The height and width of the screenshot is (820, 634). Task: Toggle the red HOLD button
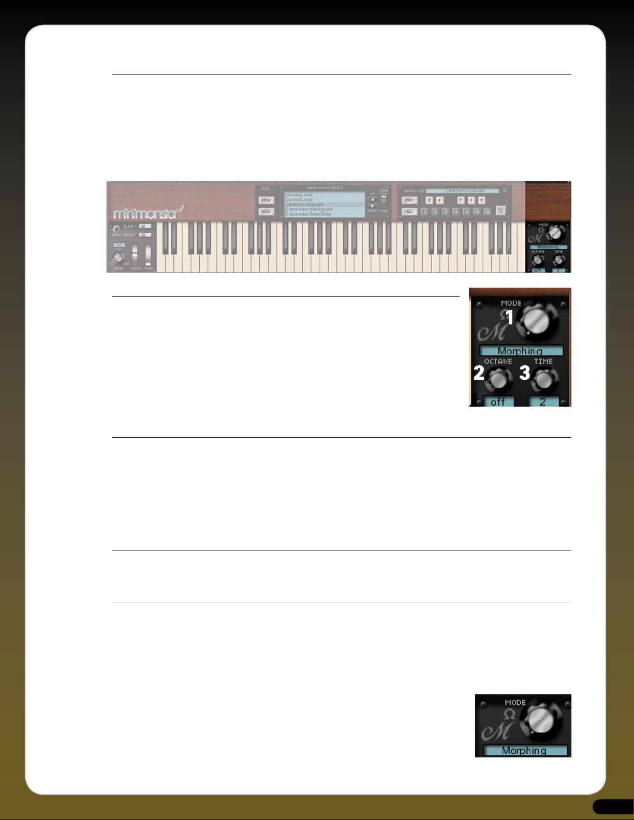coord(116,229)
